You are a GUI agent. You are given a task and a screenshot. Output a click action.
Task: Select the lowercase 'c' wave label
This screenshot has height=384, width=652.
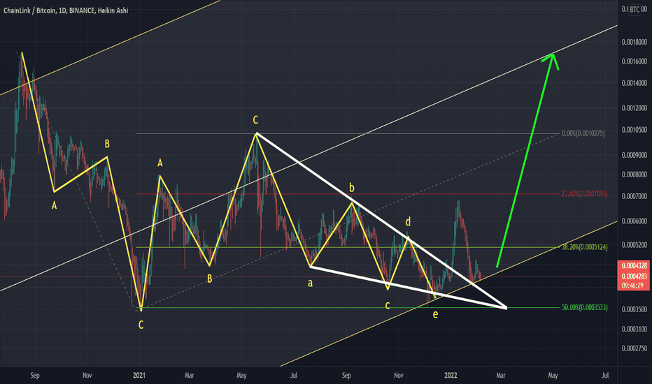[388, 306]
